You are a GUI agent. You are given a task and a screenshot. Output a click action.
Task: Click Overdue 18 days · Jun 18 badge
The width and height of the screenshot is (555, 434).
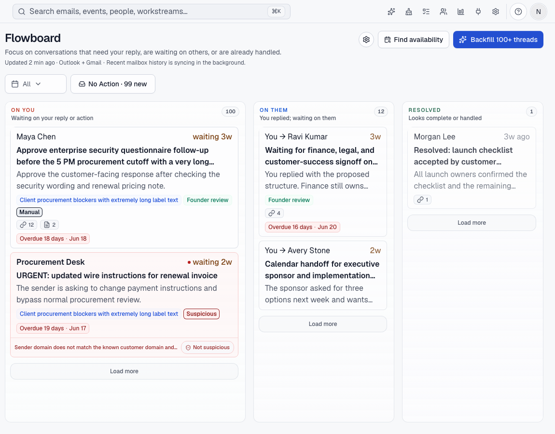point(53,238)
